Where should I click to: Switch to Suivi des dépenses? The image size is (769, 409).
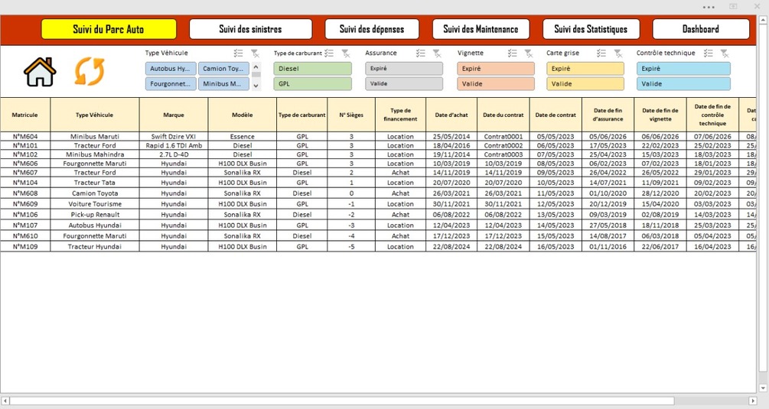coord(372,29)
